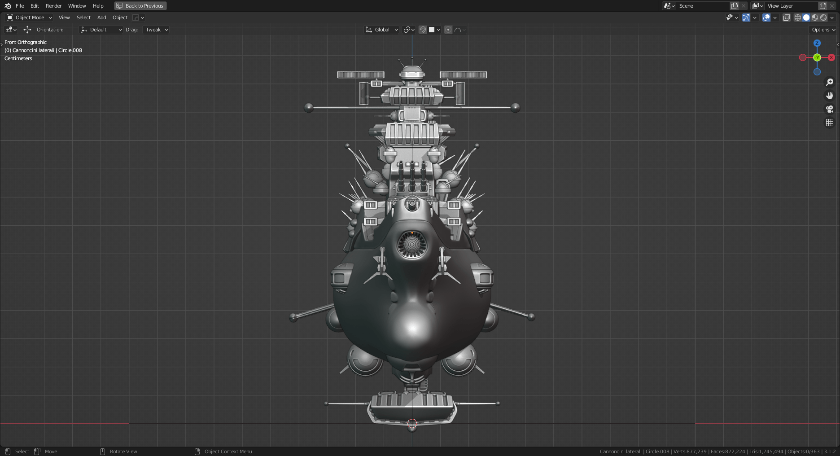Click the red X axis gizmo ball
The width and height of the screenshot is (840, 456).
click(x=831, y=57)
